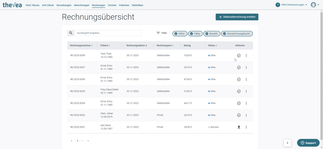
Task: Download cancelled invoice RE-2023-0001
Action: 239,127
